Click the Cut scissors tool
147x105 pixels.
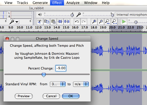click(40, 22)
